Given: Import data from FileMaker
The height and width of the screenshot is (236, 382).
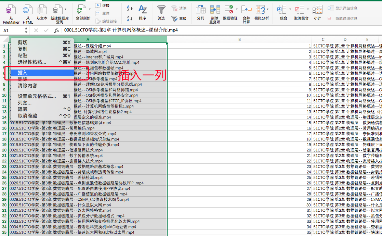Looking at the screenshot, I should tap(11, 14).
